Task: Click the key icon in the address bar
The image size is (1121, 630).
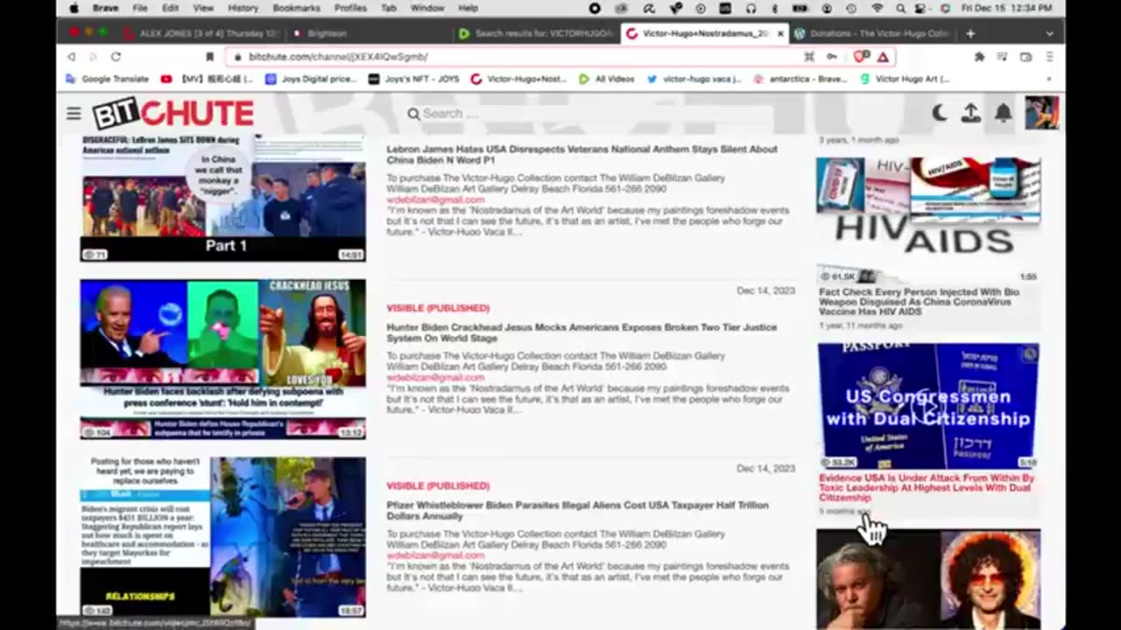Action: (x=832, y=57)
